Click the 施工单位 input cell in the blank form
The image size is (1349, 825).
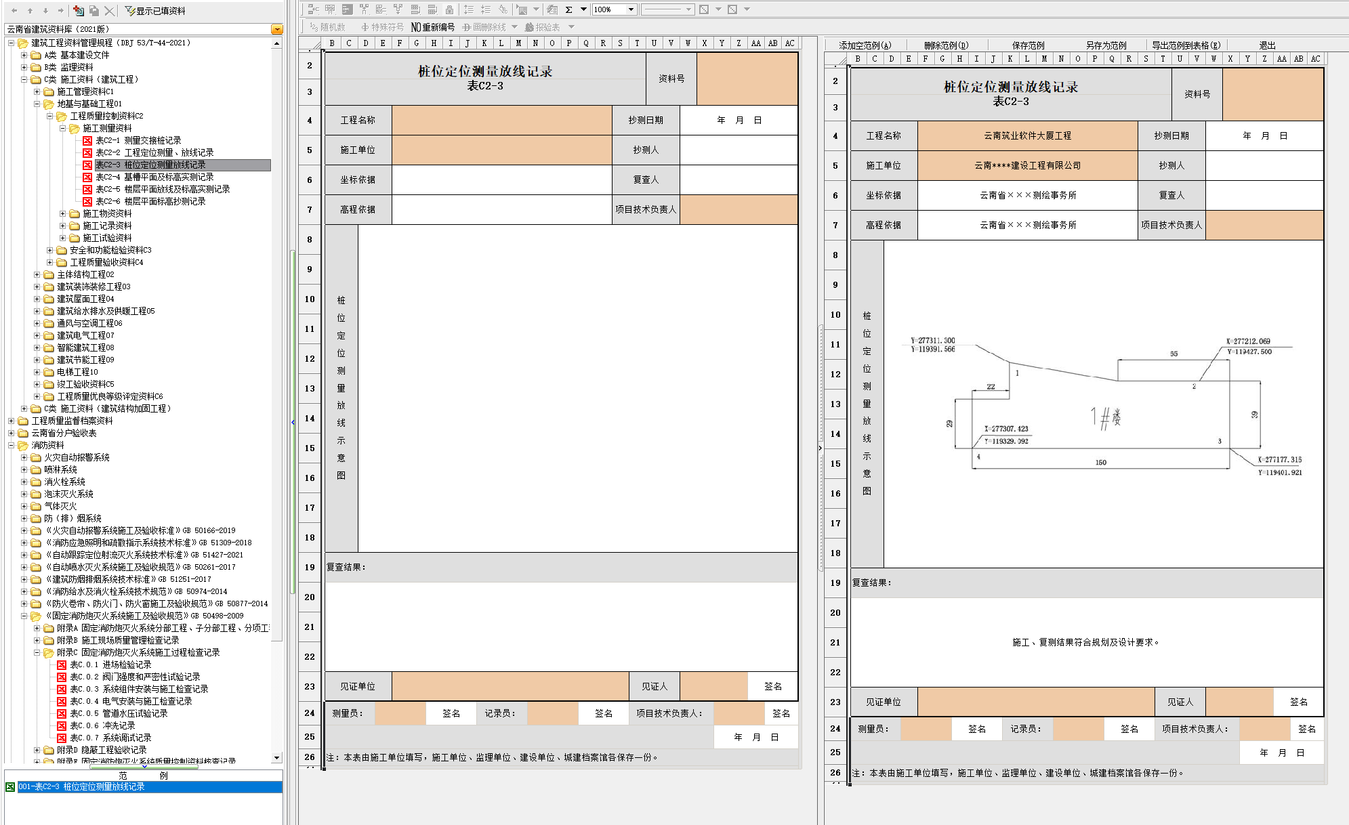coord(501,150)
